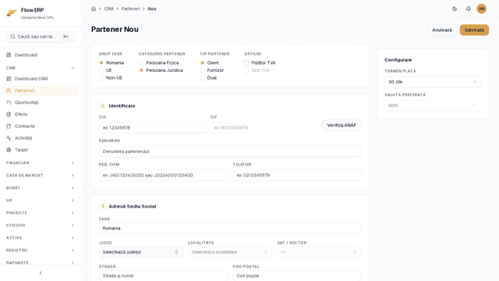Screen dimensions: 499x281
Task: Go home via breadcrumb house icon
Action: pyautogui.click(x=94, y=9)
